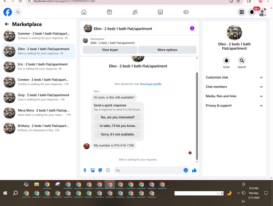This screenshot has height=206, width=273.
Task: Click the listing thumbnail in header
Action: tap(88, 28)
